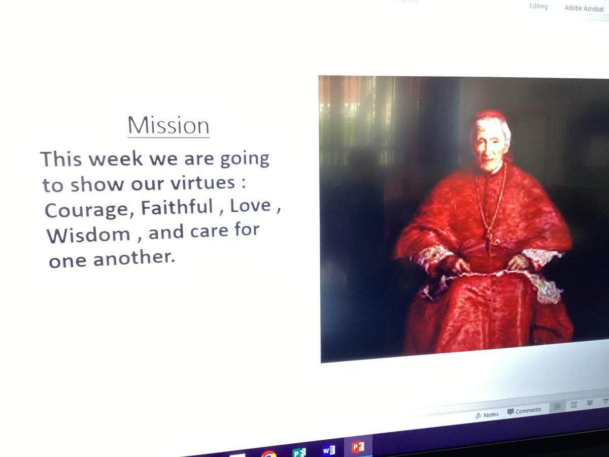Switch to Reading View
609x457 pixels.
tap(590, 403)
